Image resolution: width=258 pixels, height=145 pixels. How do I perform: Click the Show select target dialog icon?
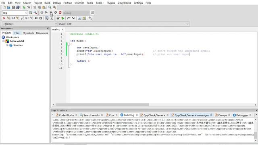click(x=92, y=12)
